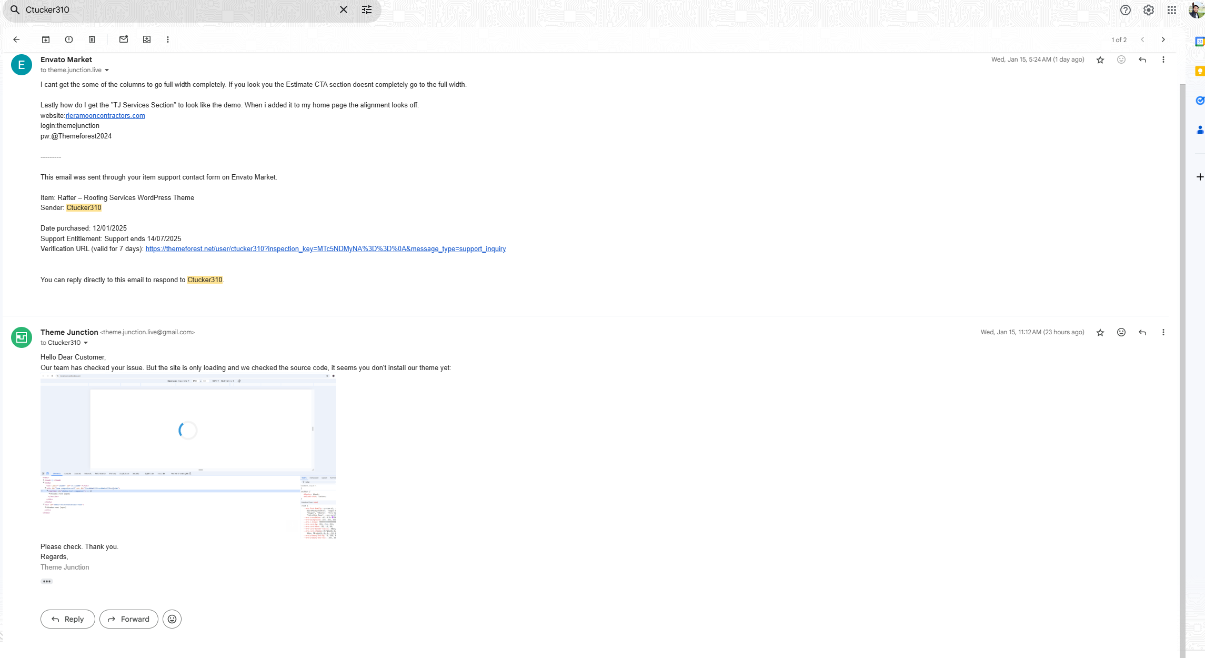Open the Theme Junction sender avatar
Screen dimensions: 1205x658
22,337
